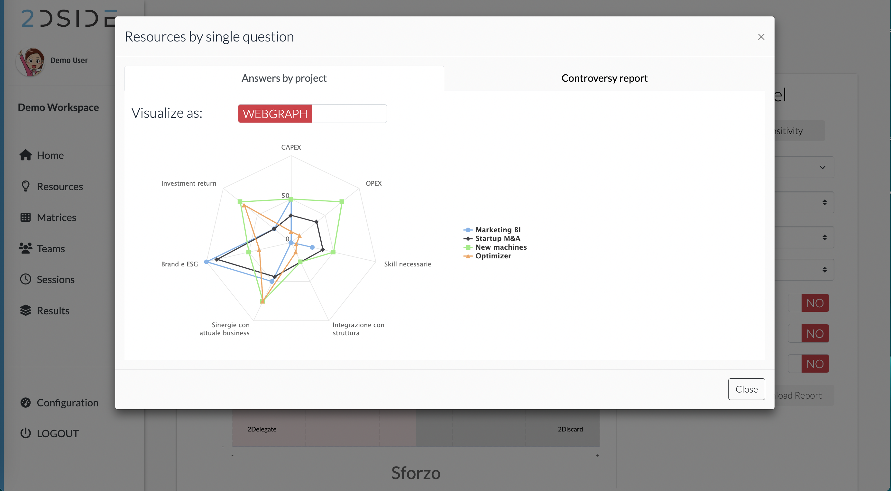Toggle the first NO switch
Viewport: 891px width, 491px height.
808,303
